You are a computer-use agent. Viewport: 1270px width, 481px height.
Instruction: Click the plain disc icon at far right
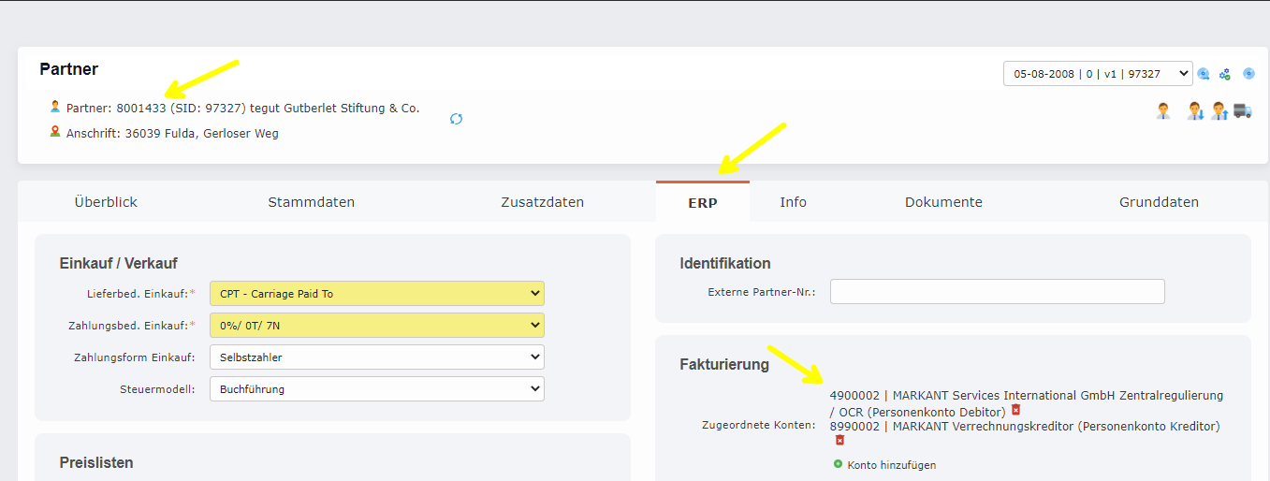pyautogui.click(x=1248, y=74)
